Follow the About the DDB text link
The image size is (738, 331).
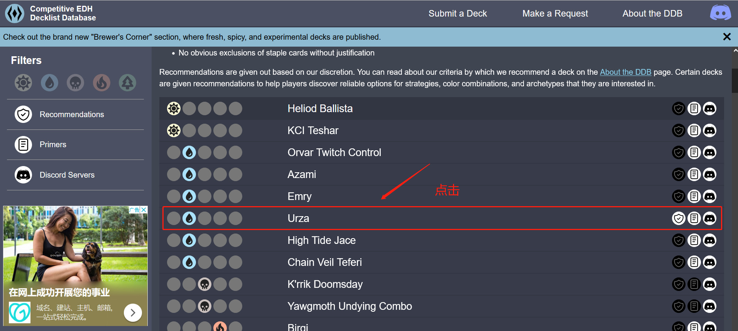(625, 72)
